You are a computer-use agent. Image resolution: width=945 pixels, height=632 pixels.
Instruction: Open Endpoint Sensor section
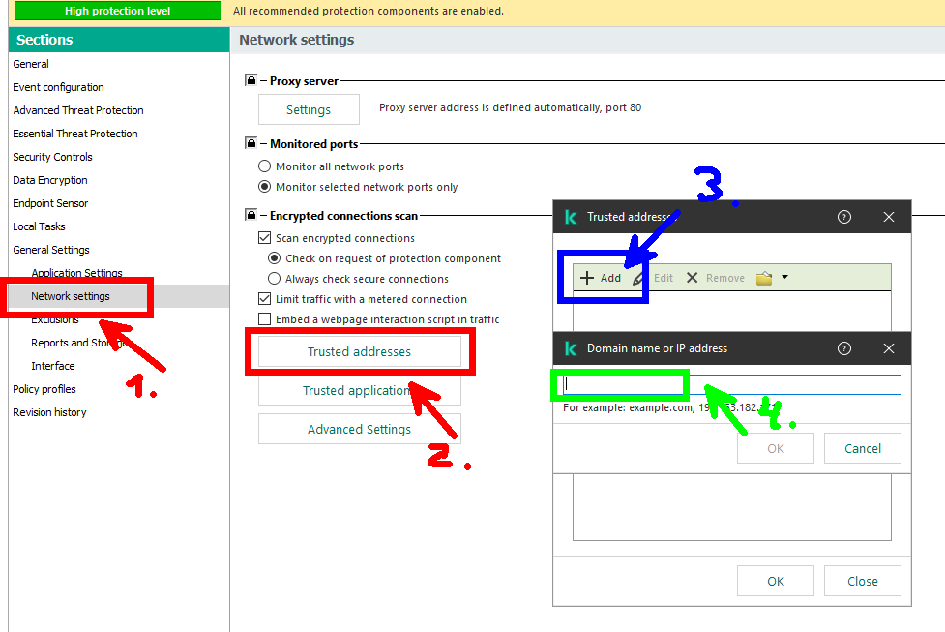pyautogui.click(x=50, y=203)
